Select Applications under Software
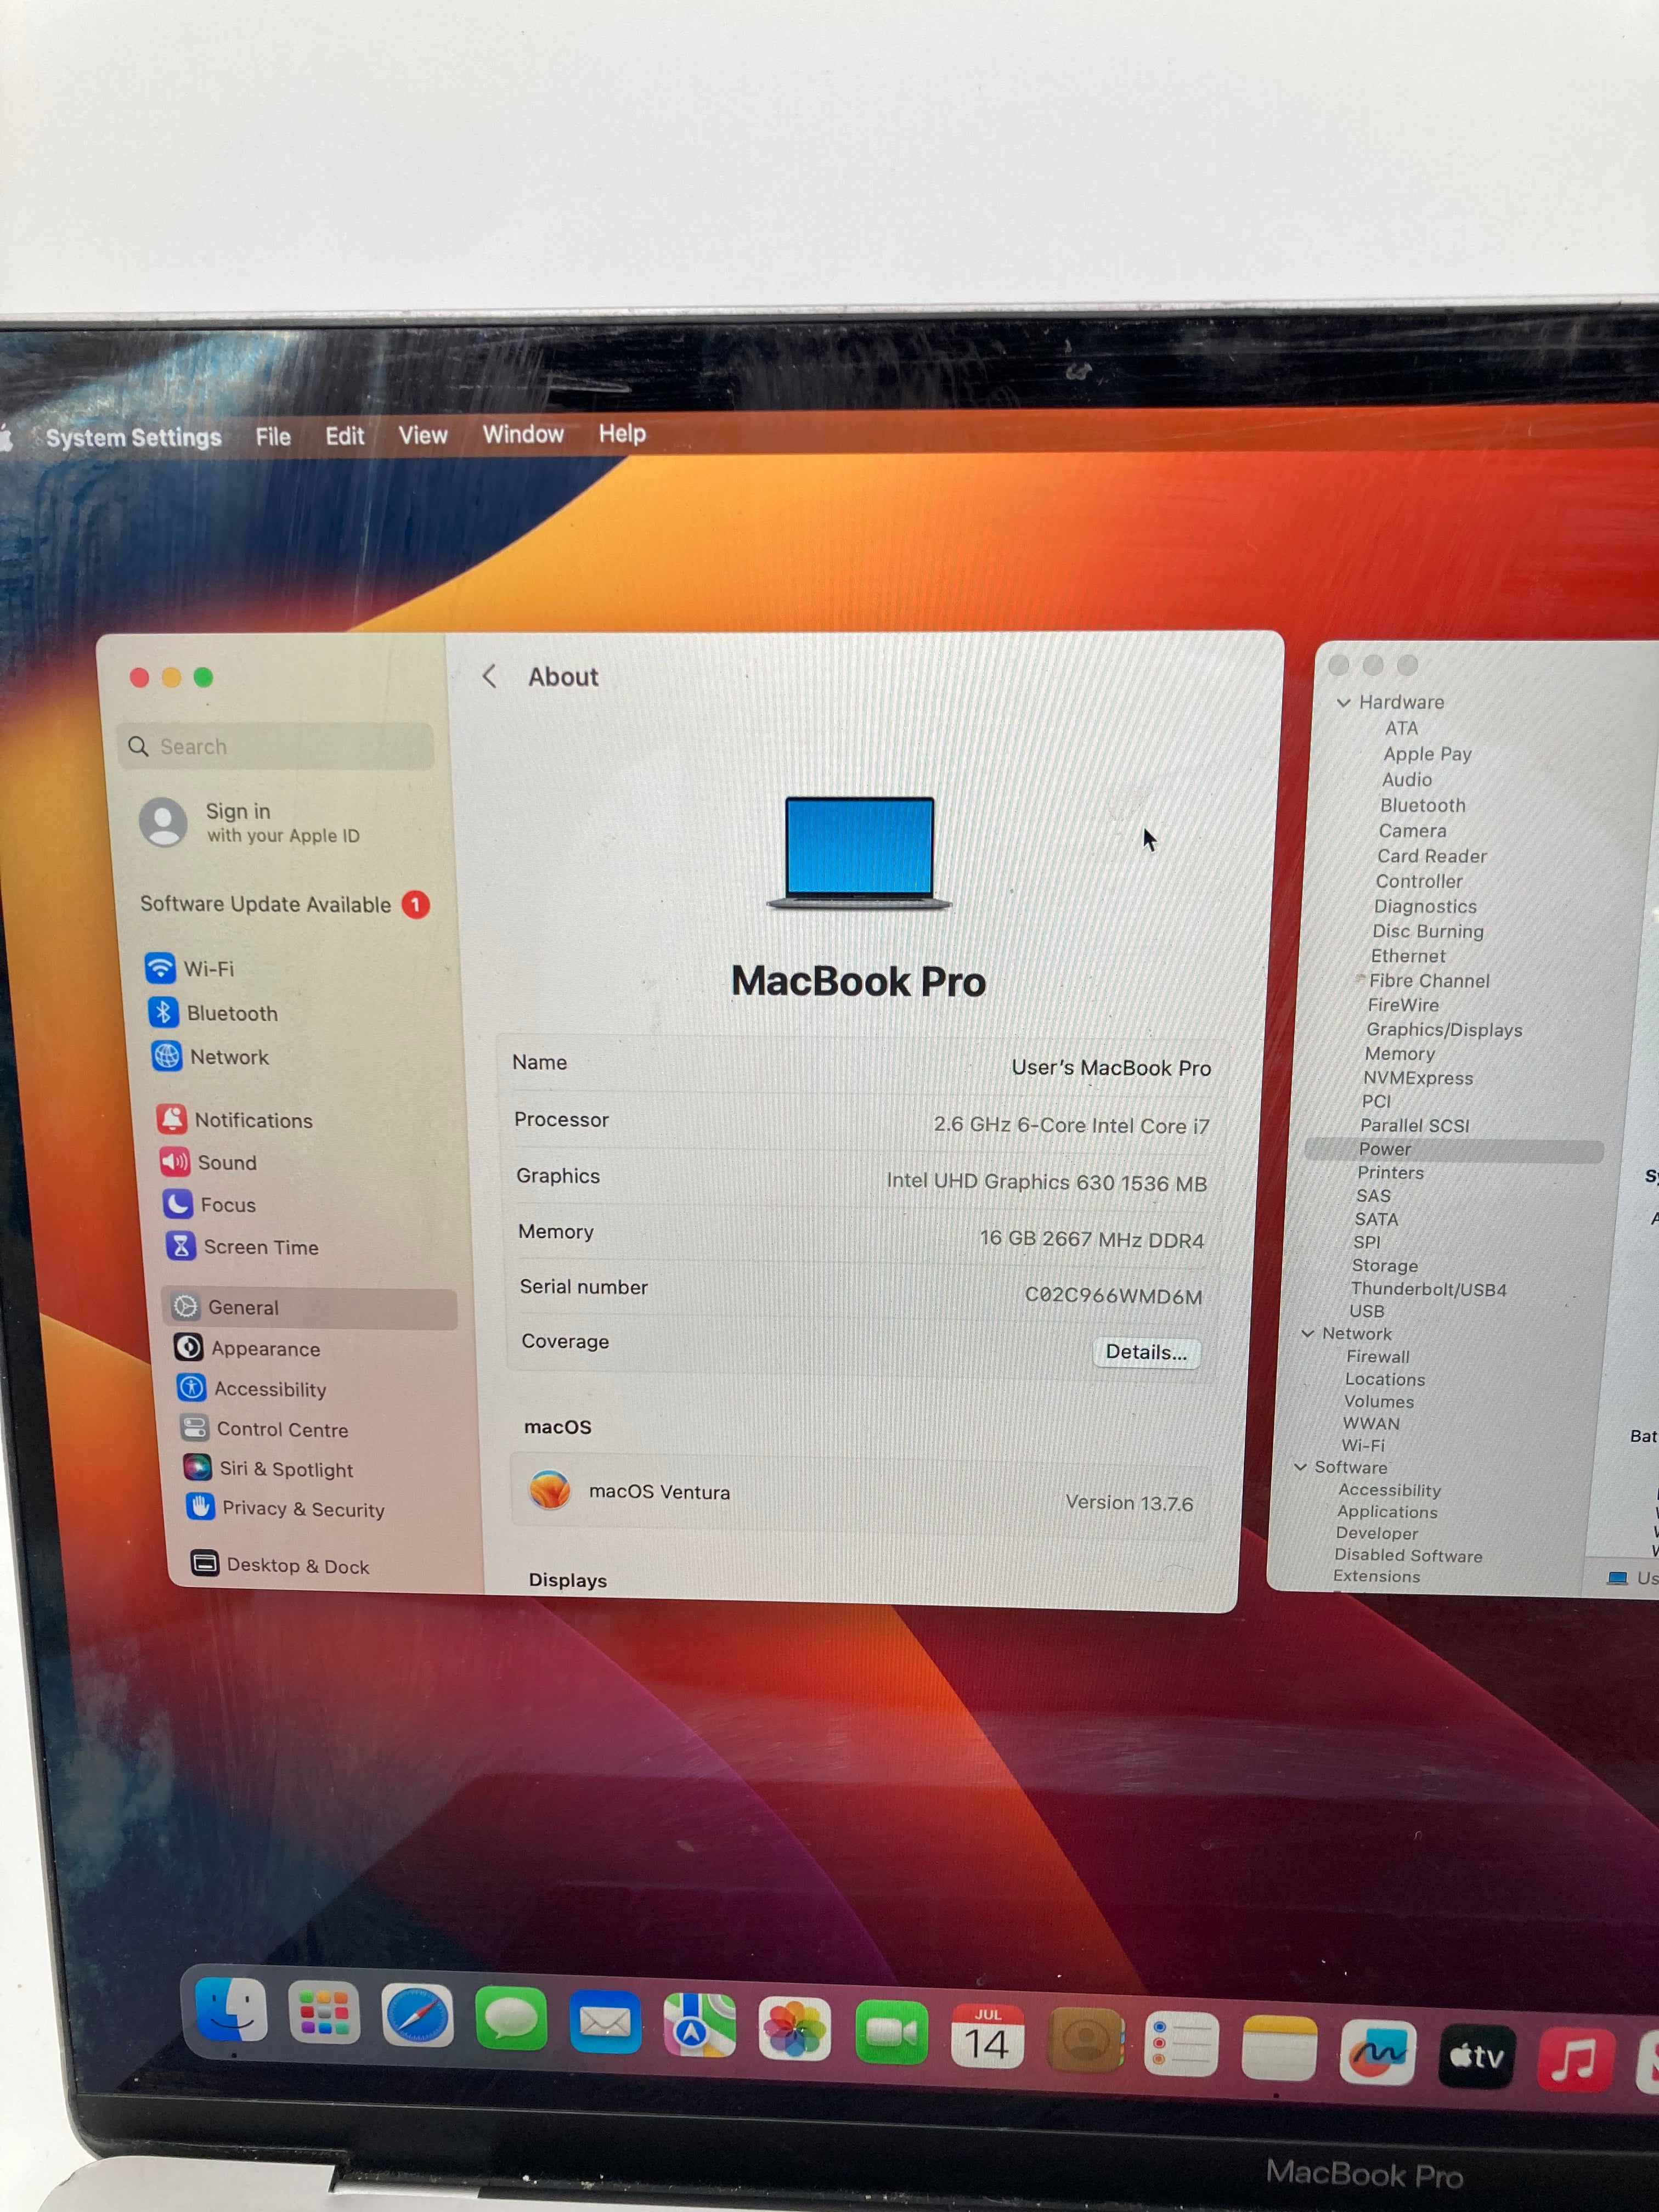The height and width of the screenshot is (2212, 1659). tap(1387, 1511)
